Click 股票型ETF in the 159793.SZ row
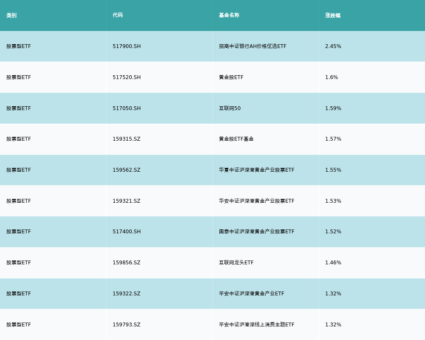 [19, 325]
